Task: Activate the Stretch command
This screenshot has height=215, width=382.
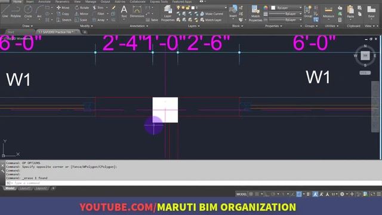Action: point(64,20)
